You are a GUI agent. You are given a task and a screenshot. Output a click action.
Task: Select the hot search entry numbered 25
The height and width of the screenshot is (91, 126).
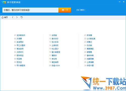[x=89, y=49]
